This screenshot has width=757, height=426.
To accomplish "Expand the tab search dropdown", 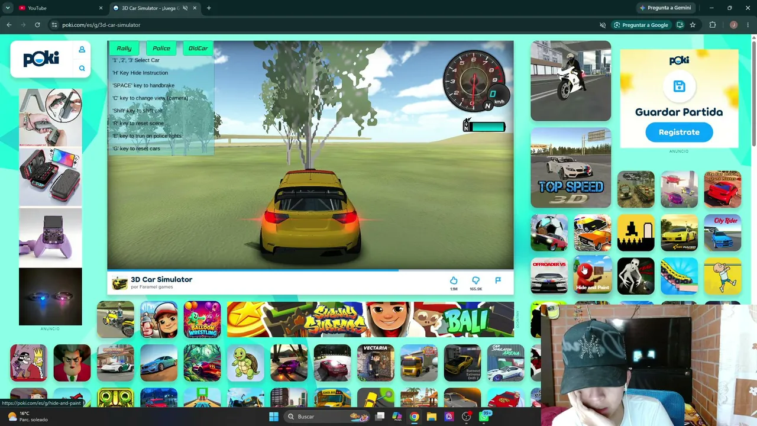I will pyautogui.click(x=8, y=8).
